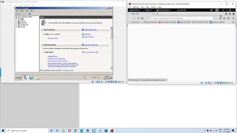This screenshot has width=237, height=133.
Task: Open the Kali Applications menu
Action: tap(135, 10)
